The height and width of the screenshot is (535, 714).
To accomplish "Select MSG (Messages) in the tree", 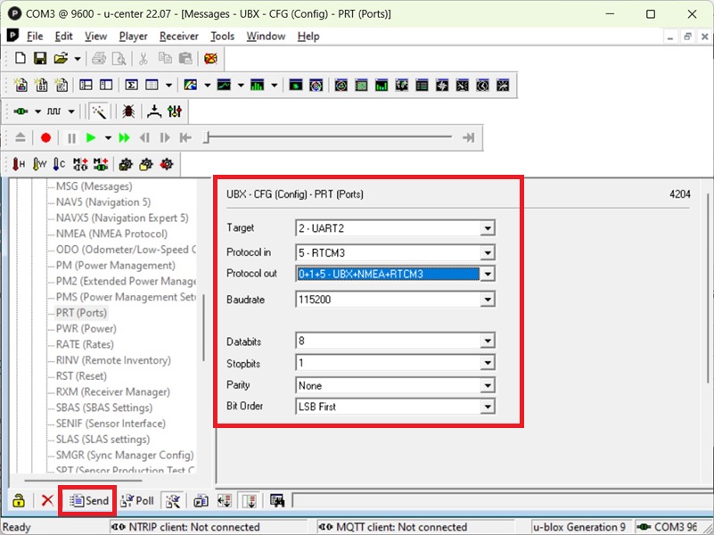I will coord(94,186).
